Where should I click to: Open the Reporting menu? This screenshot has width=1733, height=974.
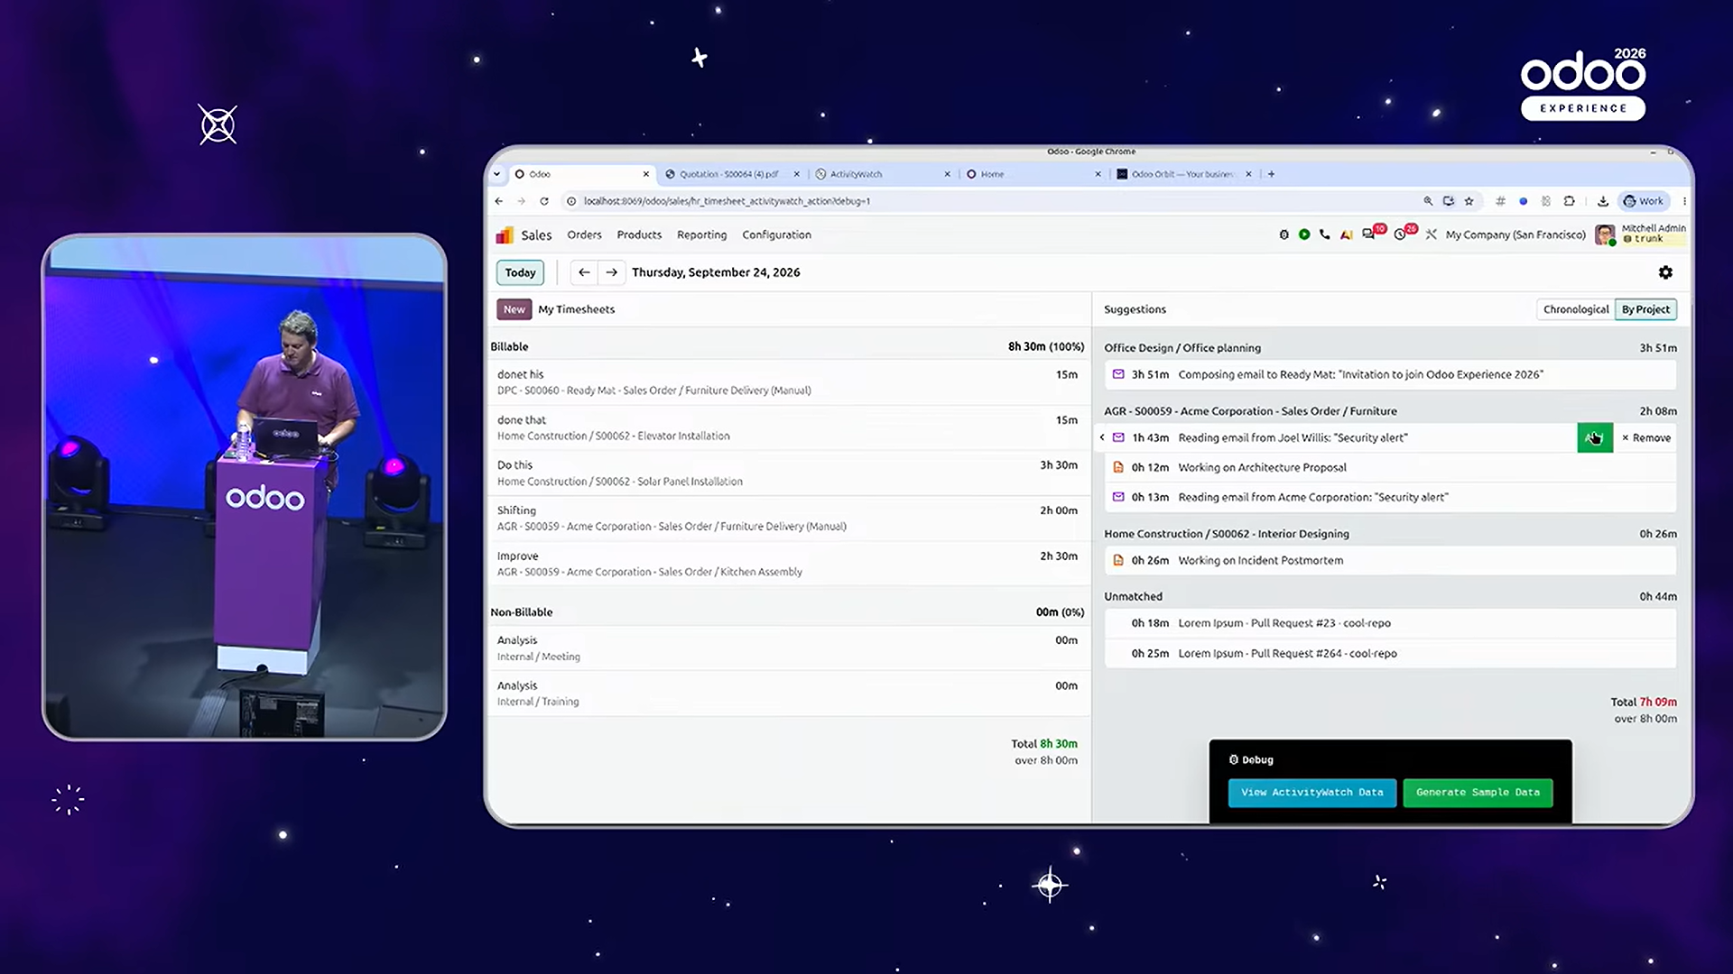(701, 234)
